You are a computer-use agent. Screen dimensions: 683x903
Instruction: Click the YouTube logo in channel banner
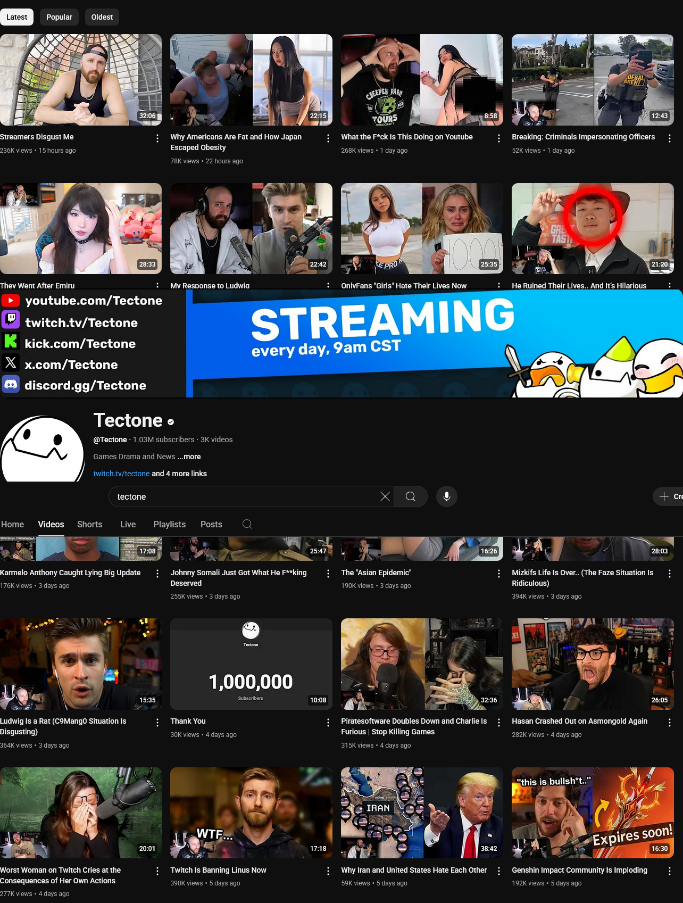[x=11, y=301]
